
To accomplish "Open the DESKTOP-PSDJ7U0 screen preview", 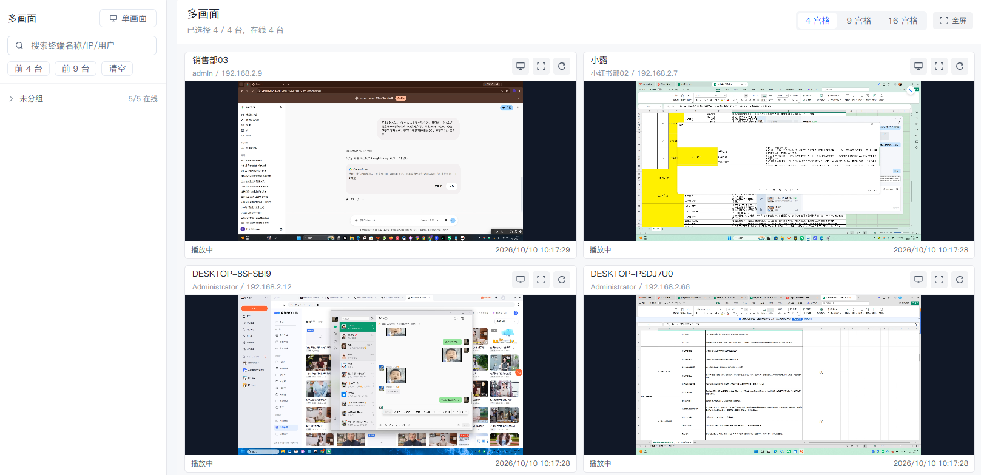I will pyautogui.click(x=779, y=375).
